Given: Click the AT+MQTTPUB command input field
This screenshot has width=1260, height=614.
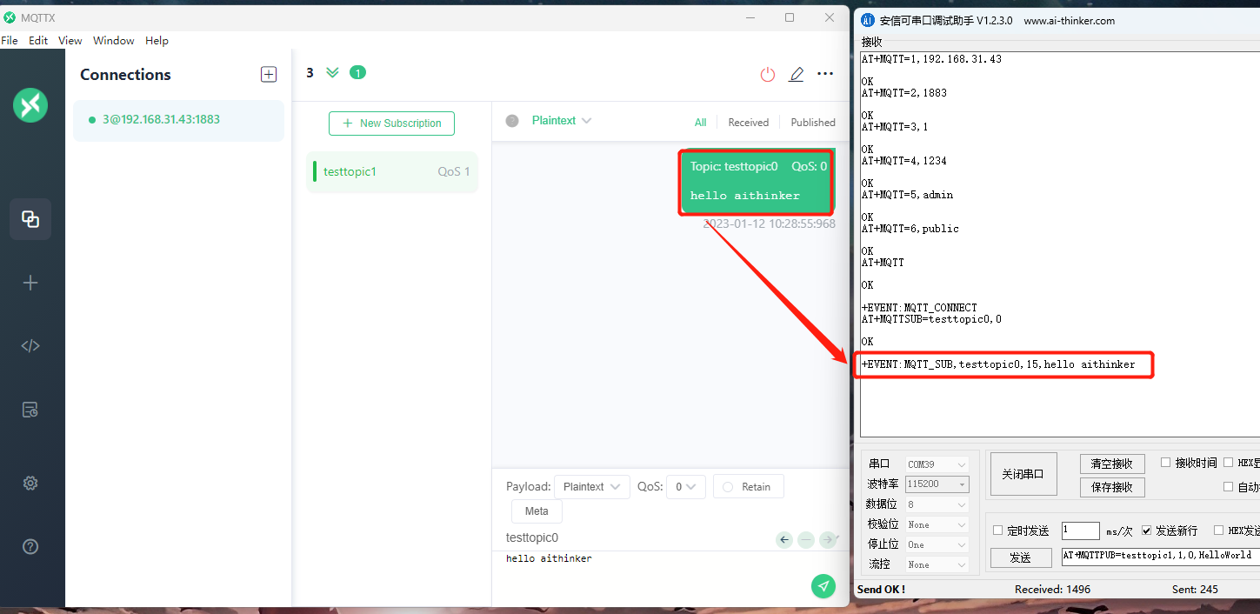Looking at the screenshot, I should pyautogui.click(x=1157, y=555).
